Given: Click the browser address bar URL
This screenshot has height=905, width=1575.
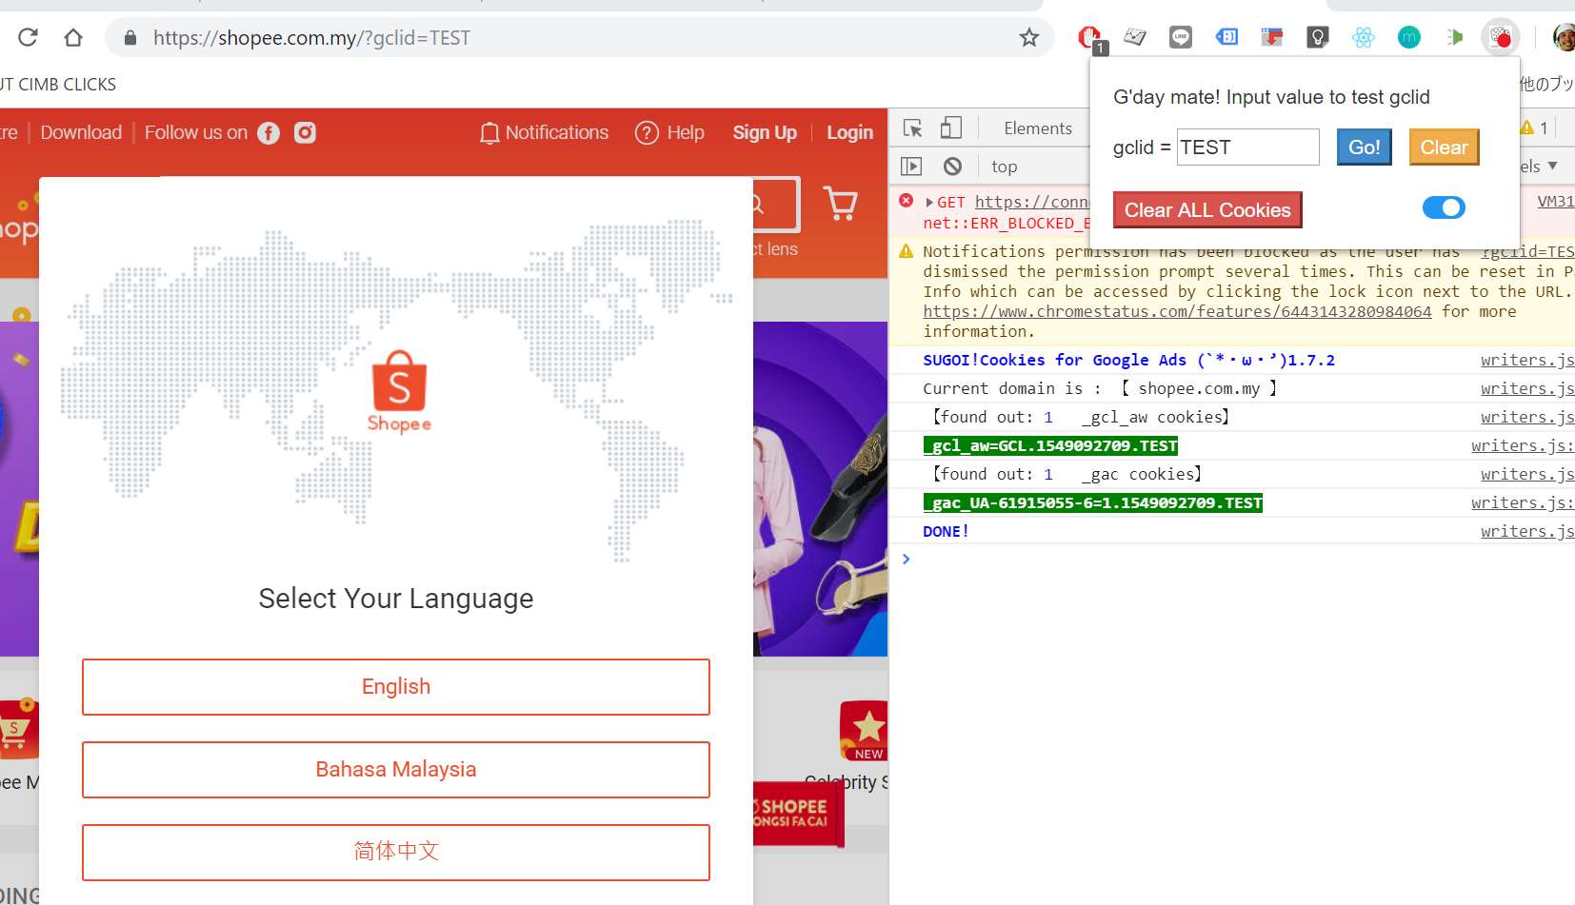Looking at the screenshot, I should point(311,38).
